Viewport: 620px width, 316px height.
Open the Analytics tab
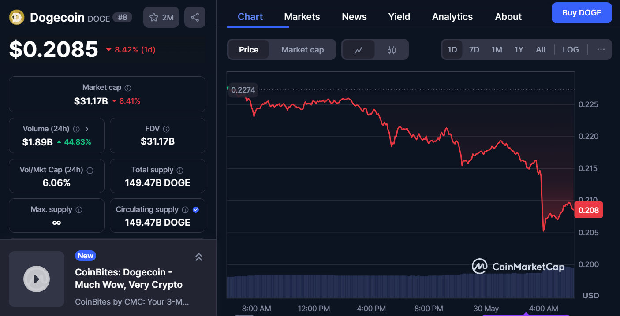[452, 17]
